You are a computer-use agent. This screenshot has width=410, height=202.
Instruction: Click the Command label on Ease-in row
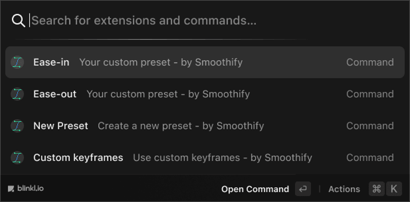370,62
